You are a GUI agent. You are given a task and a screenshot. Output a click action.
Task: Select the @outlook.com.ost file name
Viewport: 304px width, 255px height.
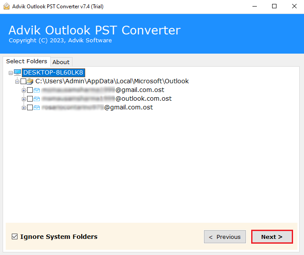[x=107, y=99]
